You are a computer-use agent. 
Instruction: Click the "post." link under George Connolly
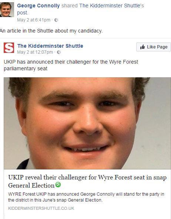[x=23, y=13]
